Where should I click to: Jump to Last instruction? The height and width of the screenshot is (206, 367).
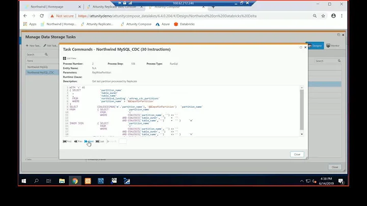click(x=100, y=141)
